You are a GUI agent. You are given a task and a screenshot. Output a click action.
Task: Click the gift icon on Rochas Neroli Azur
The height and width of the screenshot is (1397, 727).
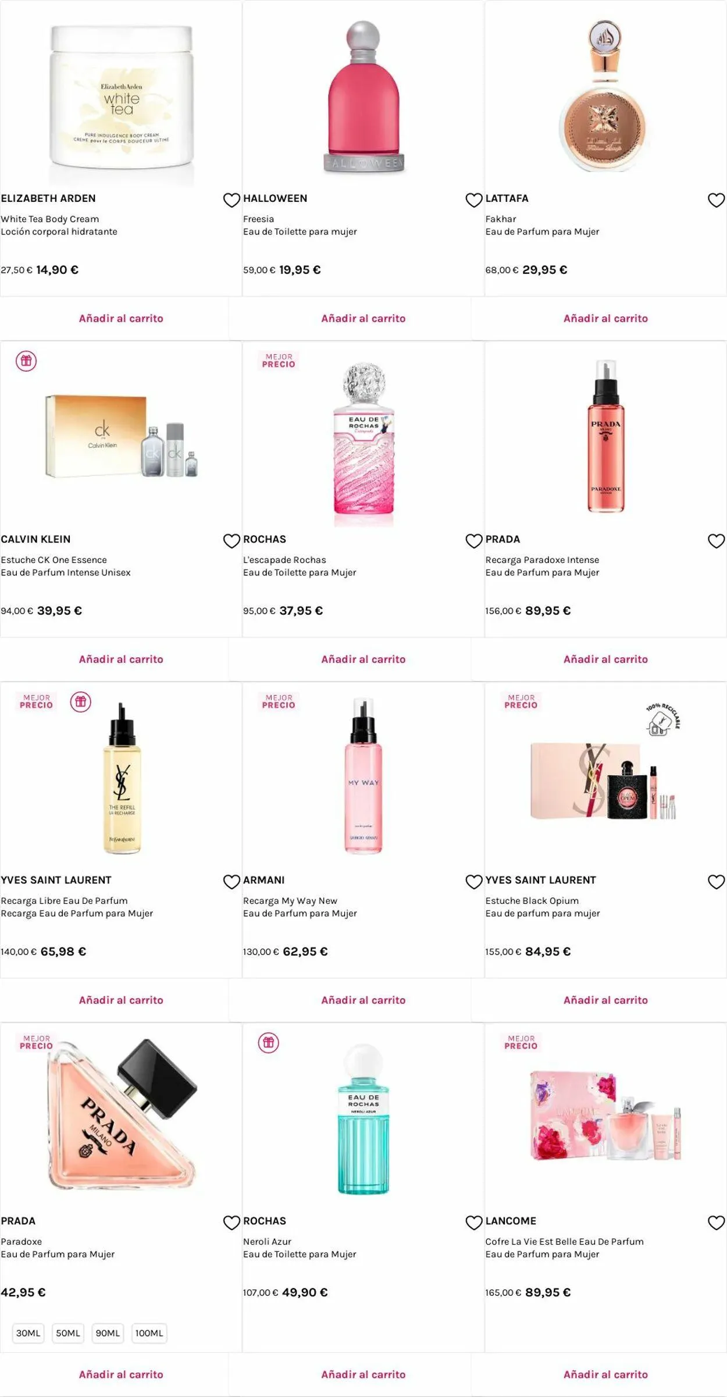269,1043
